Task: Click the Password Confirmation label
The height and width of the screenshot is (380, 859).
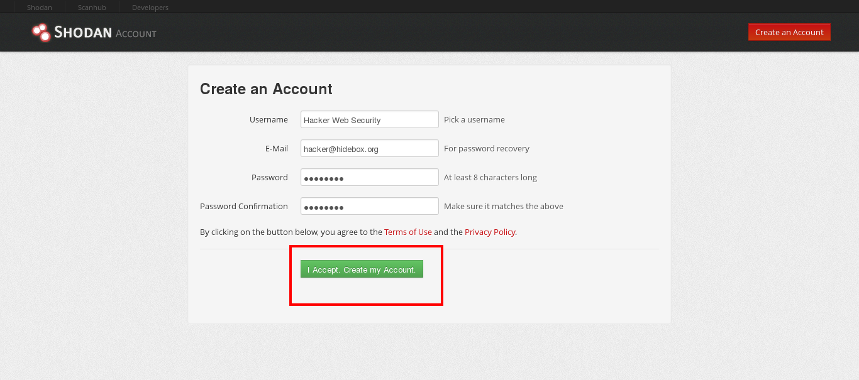Action: point(244,206)
